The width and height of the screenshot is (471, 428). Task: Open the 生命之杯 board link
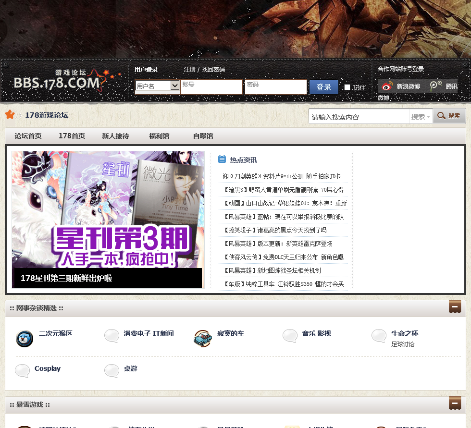tap(405, 333)
